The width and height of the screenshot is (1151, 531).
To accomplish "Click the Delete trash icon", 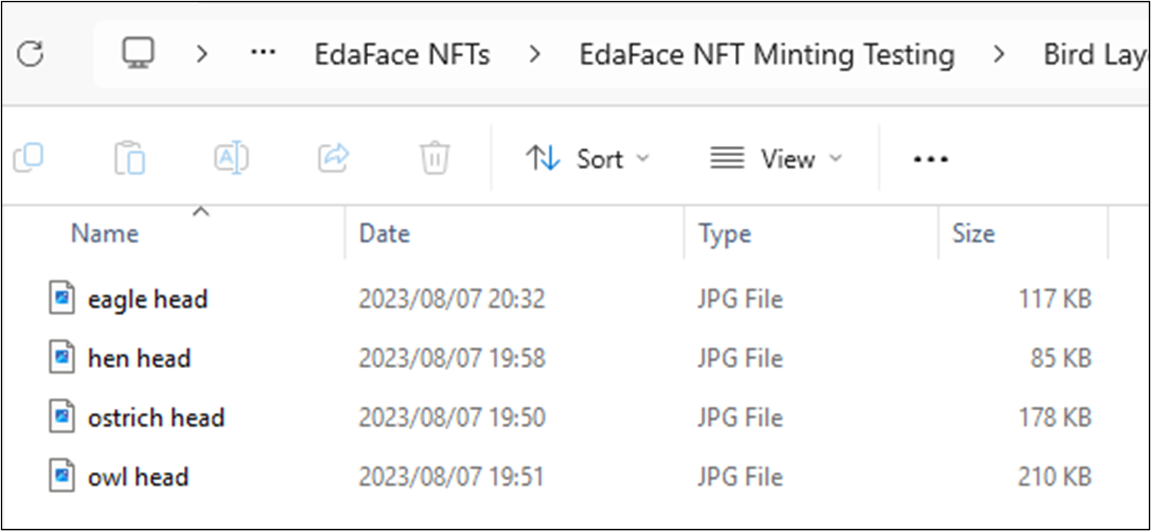I will (435, 158).
